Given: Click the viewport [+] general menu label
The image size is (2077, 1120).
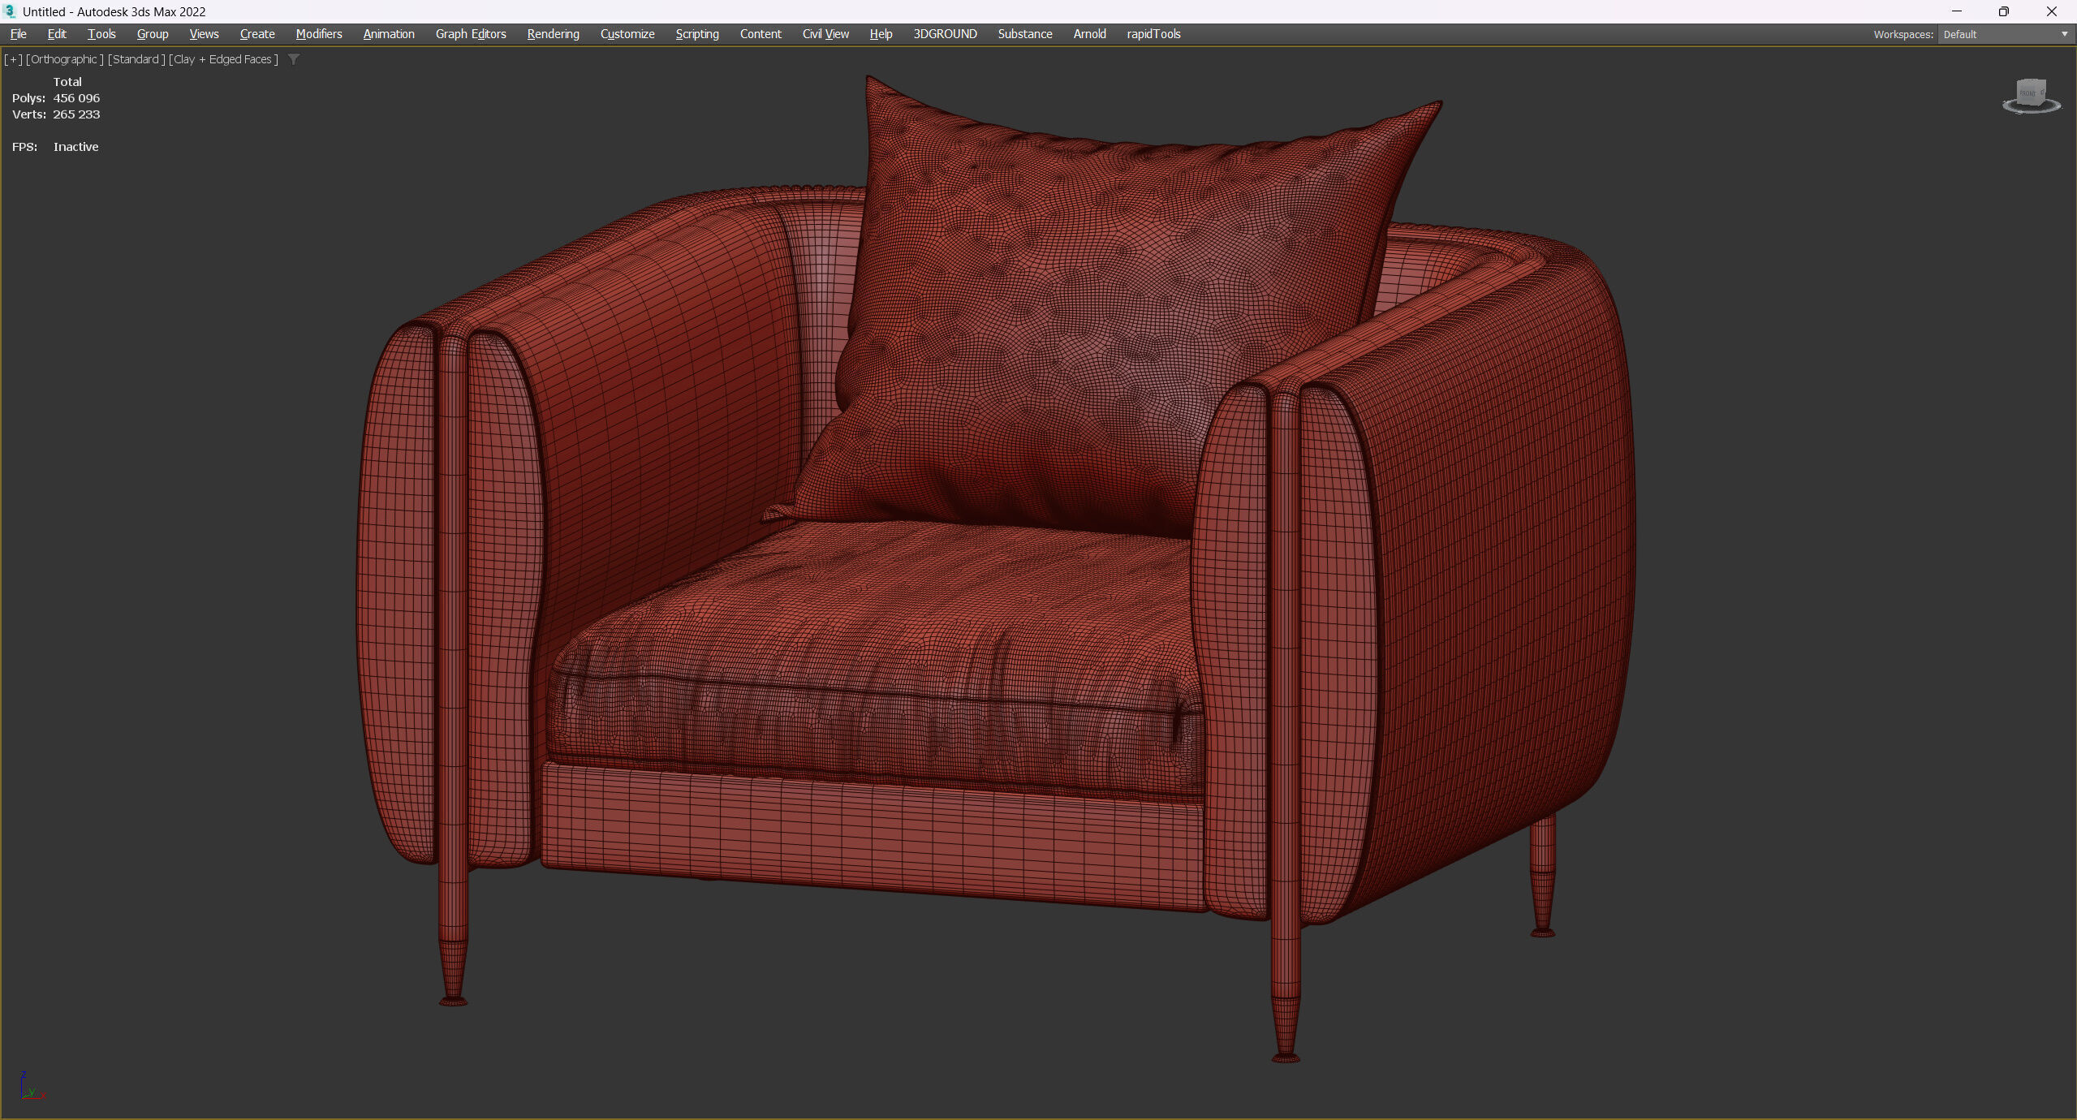Looking at the screenshot, I should tap(14, 59).
